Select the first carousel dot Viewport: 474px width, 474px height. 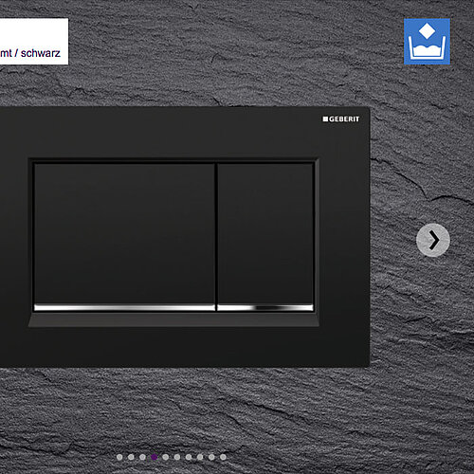pyautogui.click(x=119, y=457)
